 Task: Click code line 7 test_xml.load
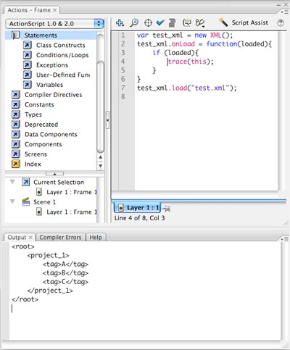click(x=187, y=88)
